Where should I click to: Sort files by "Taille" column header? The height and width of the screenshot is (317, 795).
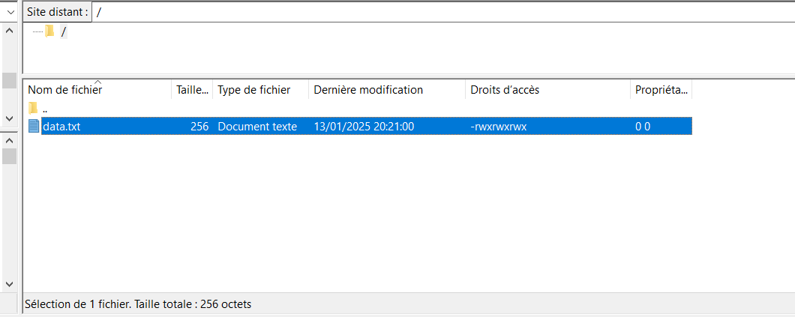coord(192,90)
